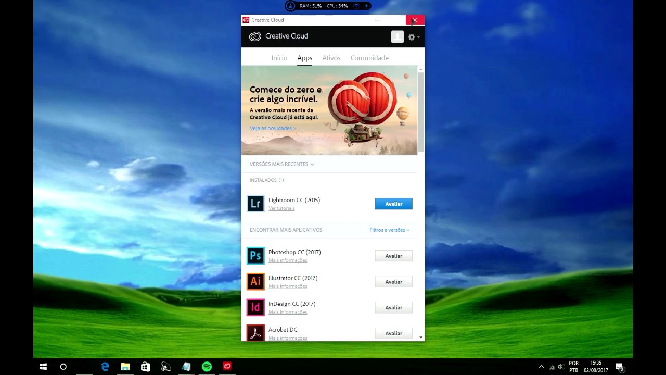Click the Lightroom CC app icon
Screen dimensions: 666x375
click(255, 204)
